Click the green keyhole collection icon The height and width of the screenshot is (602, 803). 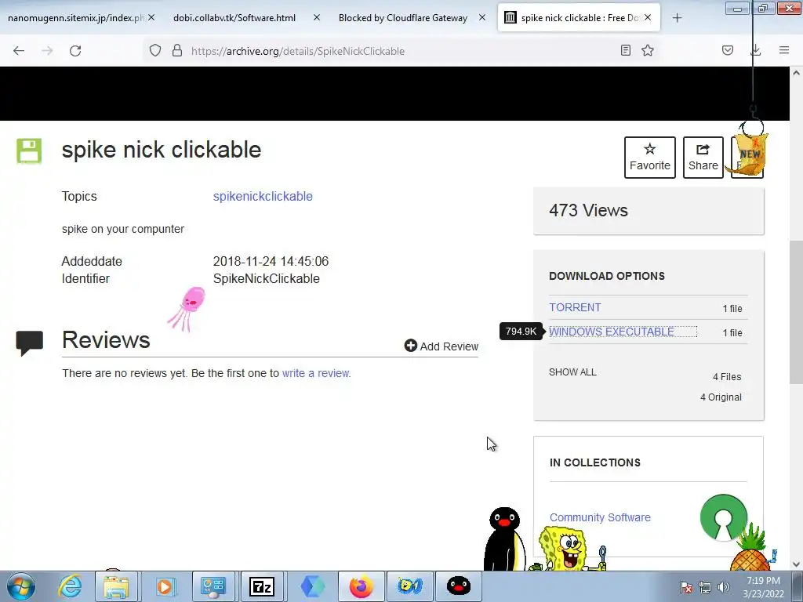(723, 517)
